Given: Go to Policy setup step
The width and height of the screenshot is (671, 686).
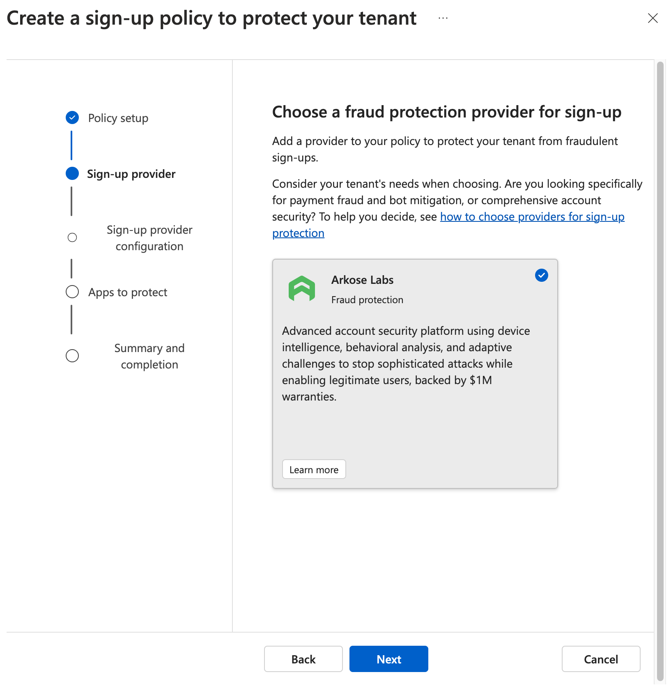Looking at the screenshot, I should pos(118,118).
